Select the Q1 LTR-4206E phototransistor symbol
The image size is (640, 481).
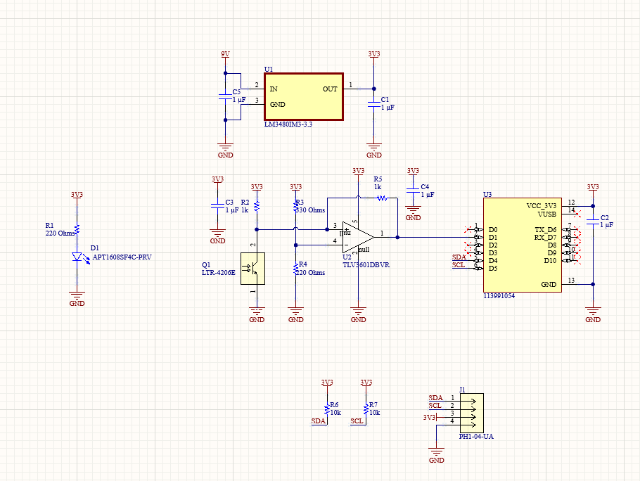pos(252,268)
